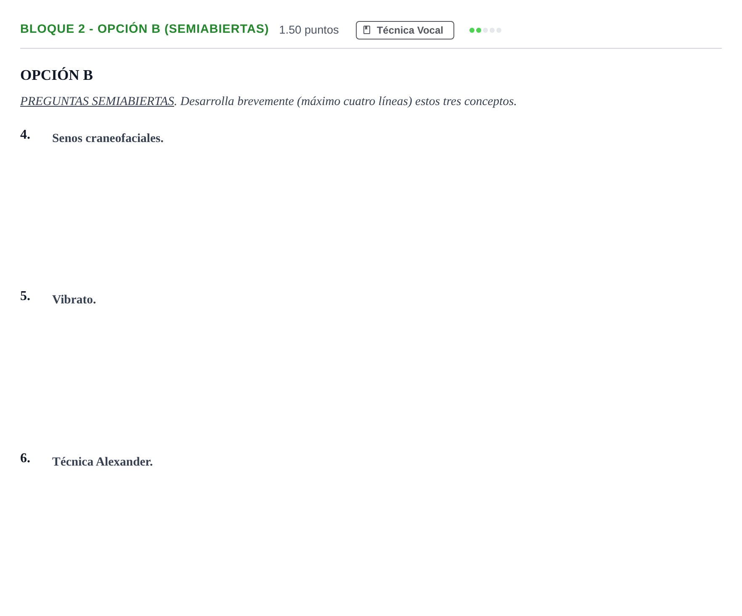
Task: Select the BLOQUE 2 - OPCIÓN B heading
Action: [144, 29]
